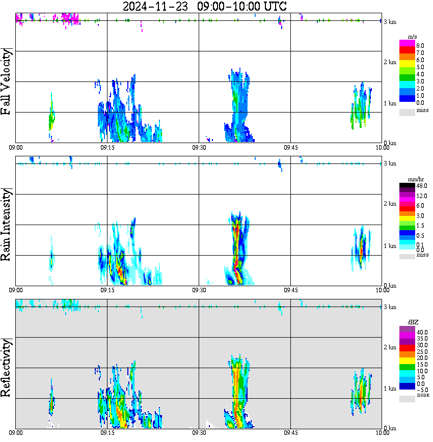Click the -5.0 value in the dBZ legend

(x=422, y=390)
